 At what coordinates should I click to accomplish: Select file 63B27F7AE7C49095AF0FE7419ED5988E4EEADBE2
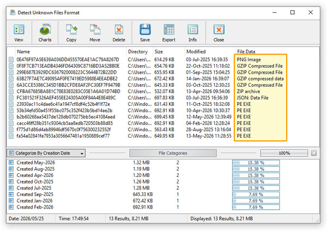67,79
